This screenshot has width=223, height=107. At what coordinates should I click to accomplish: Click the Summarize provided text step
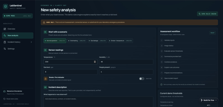click(x=188, y=57)
